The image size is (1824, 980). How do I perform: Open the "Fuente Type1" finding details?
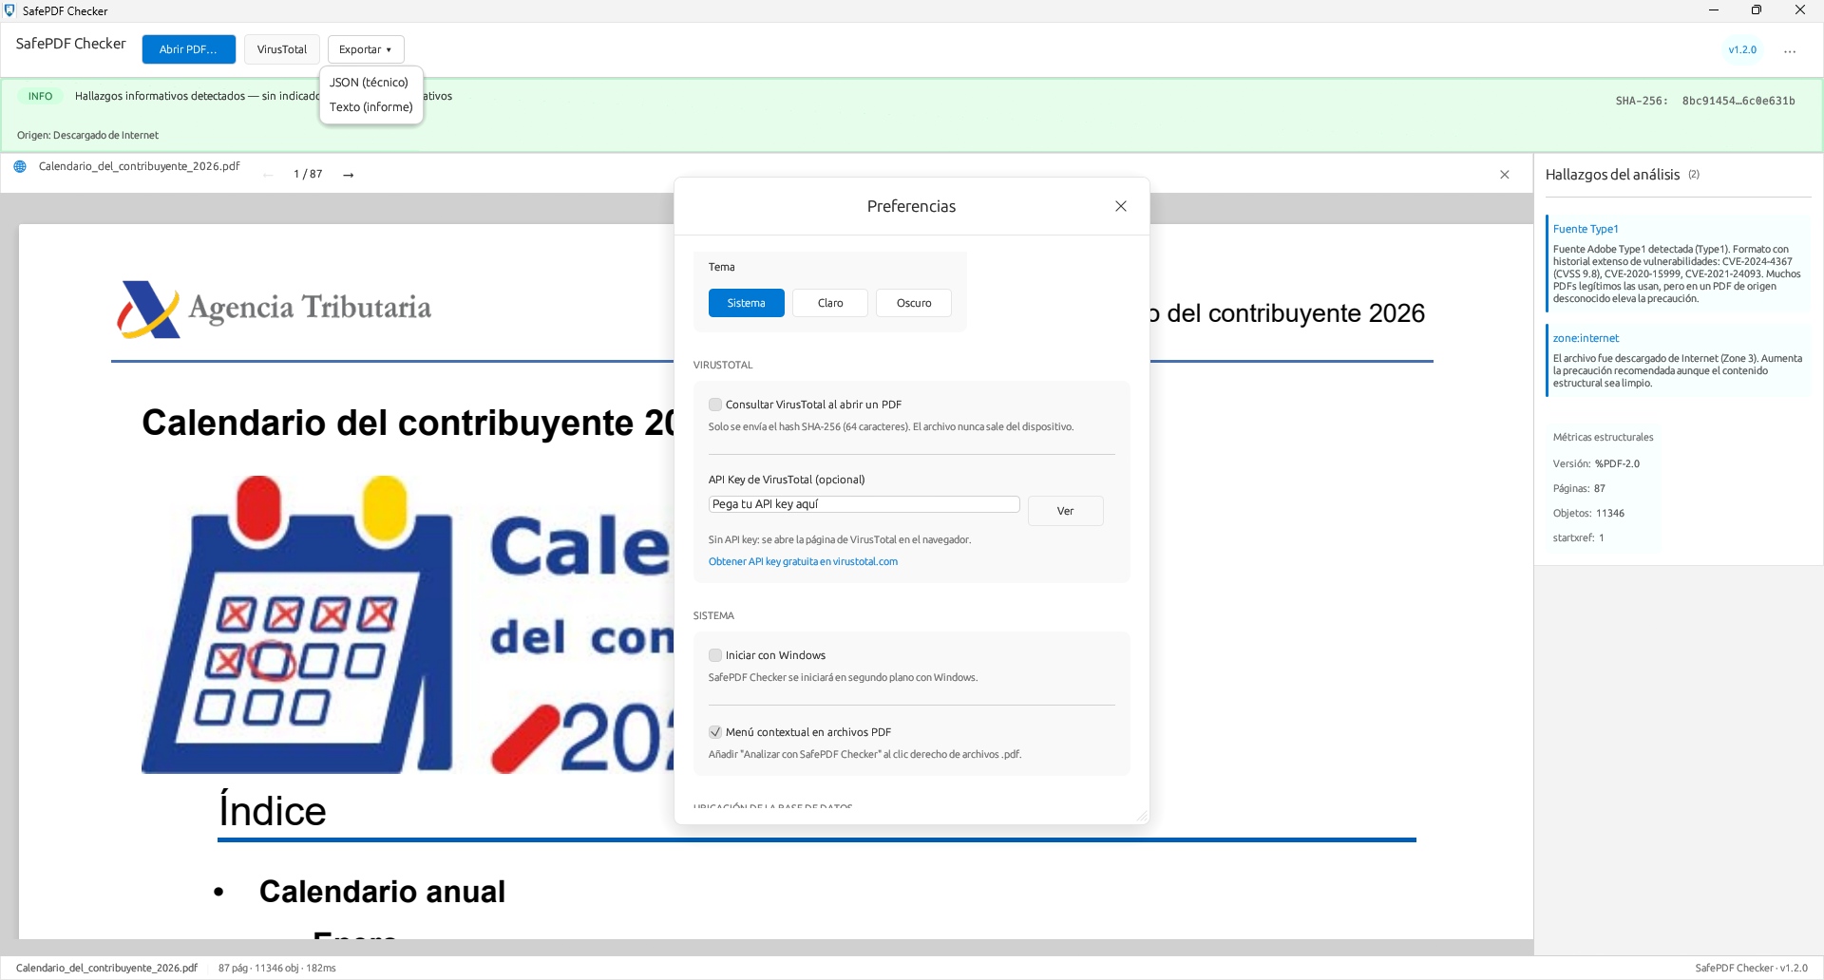[1585, 229]
